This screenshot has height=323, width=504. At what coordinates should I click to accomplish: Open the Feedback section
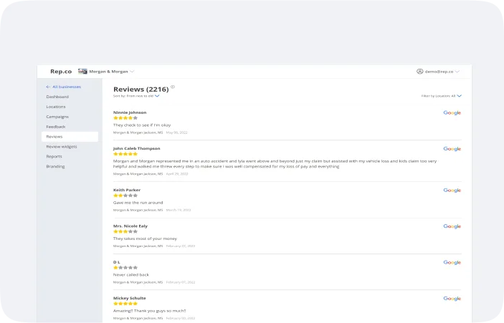[56, 127]
